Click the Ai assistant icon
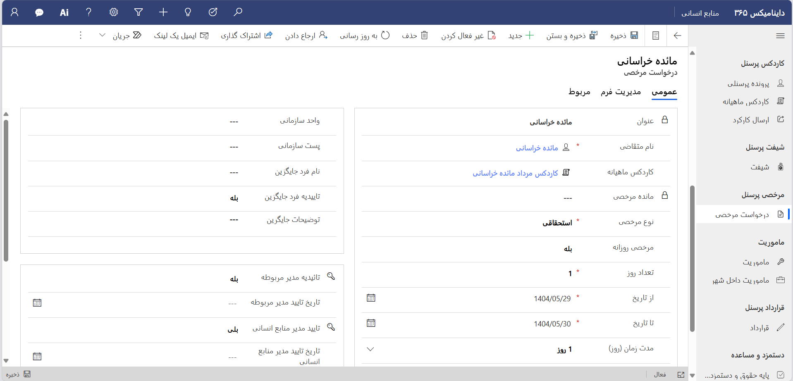Image resolution: width=793 pixels, height=381 pixels. click(64, 12)
